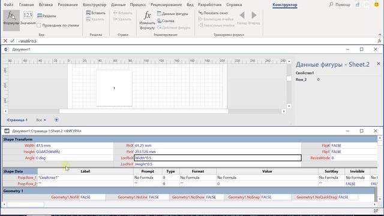
Task: Click the formula bar input
Action: pos(196,41)
